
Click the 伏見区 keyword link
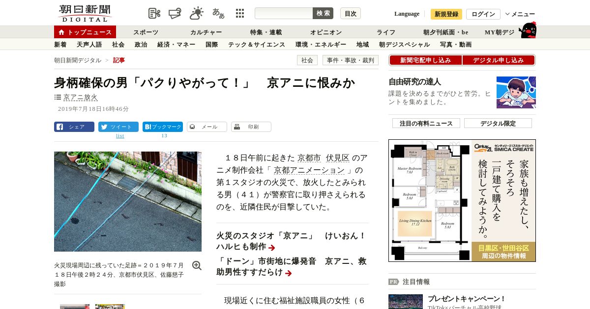click(338, 158)
